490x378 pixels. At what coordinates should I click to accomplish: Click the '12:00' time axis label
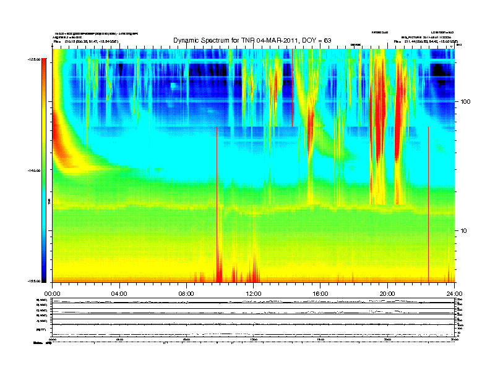pos(254,293)
